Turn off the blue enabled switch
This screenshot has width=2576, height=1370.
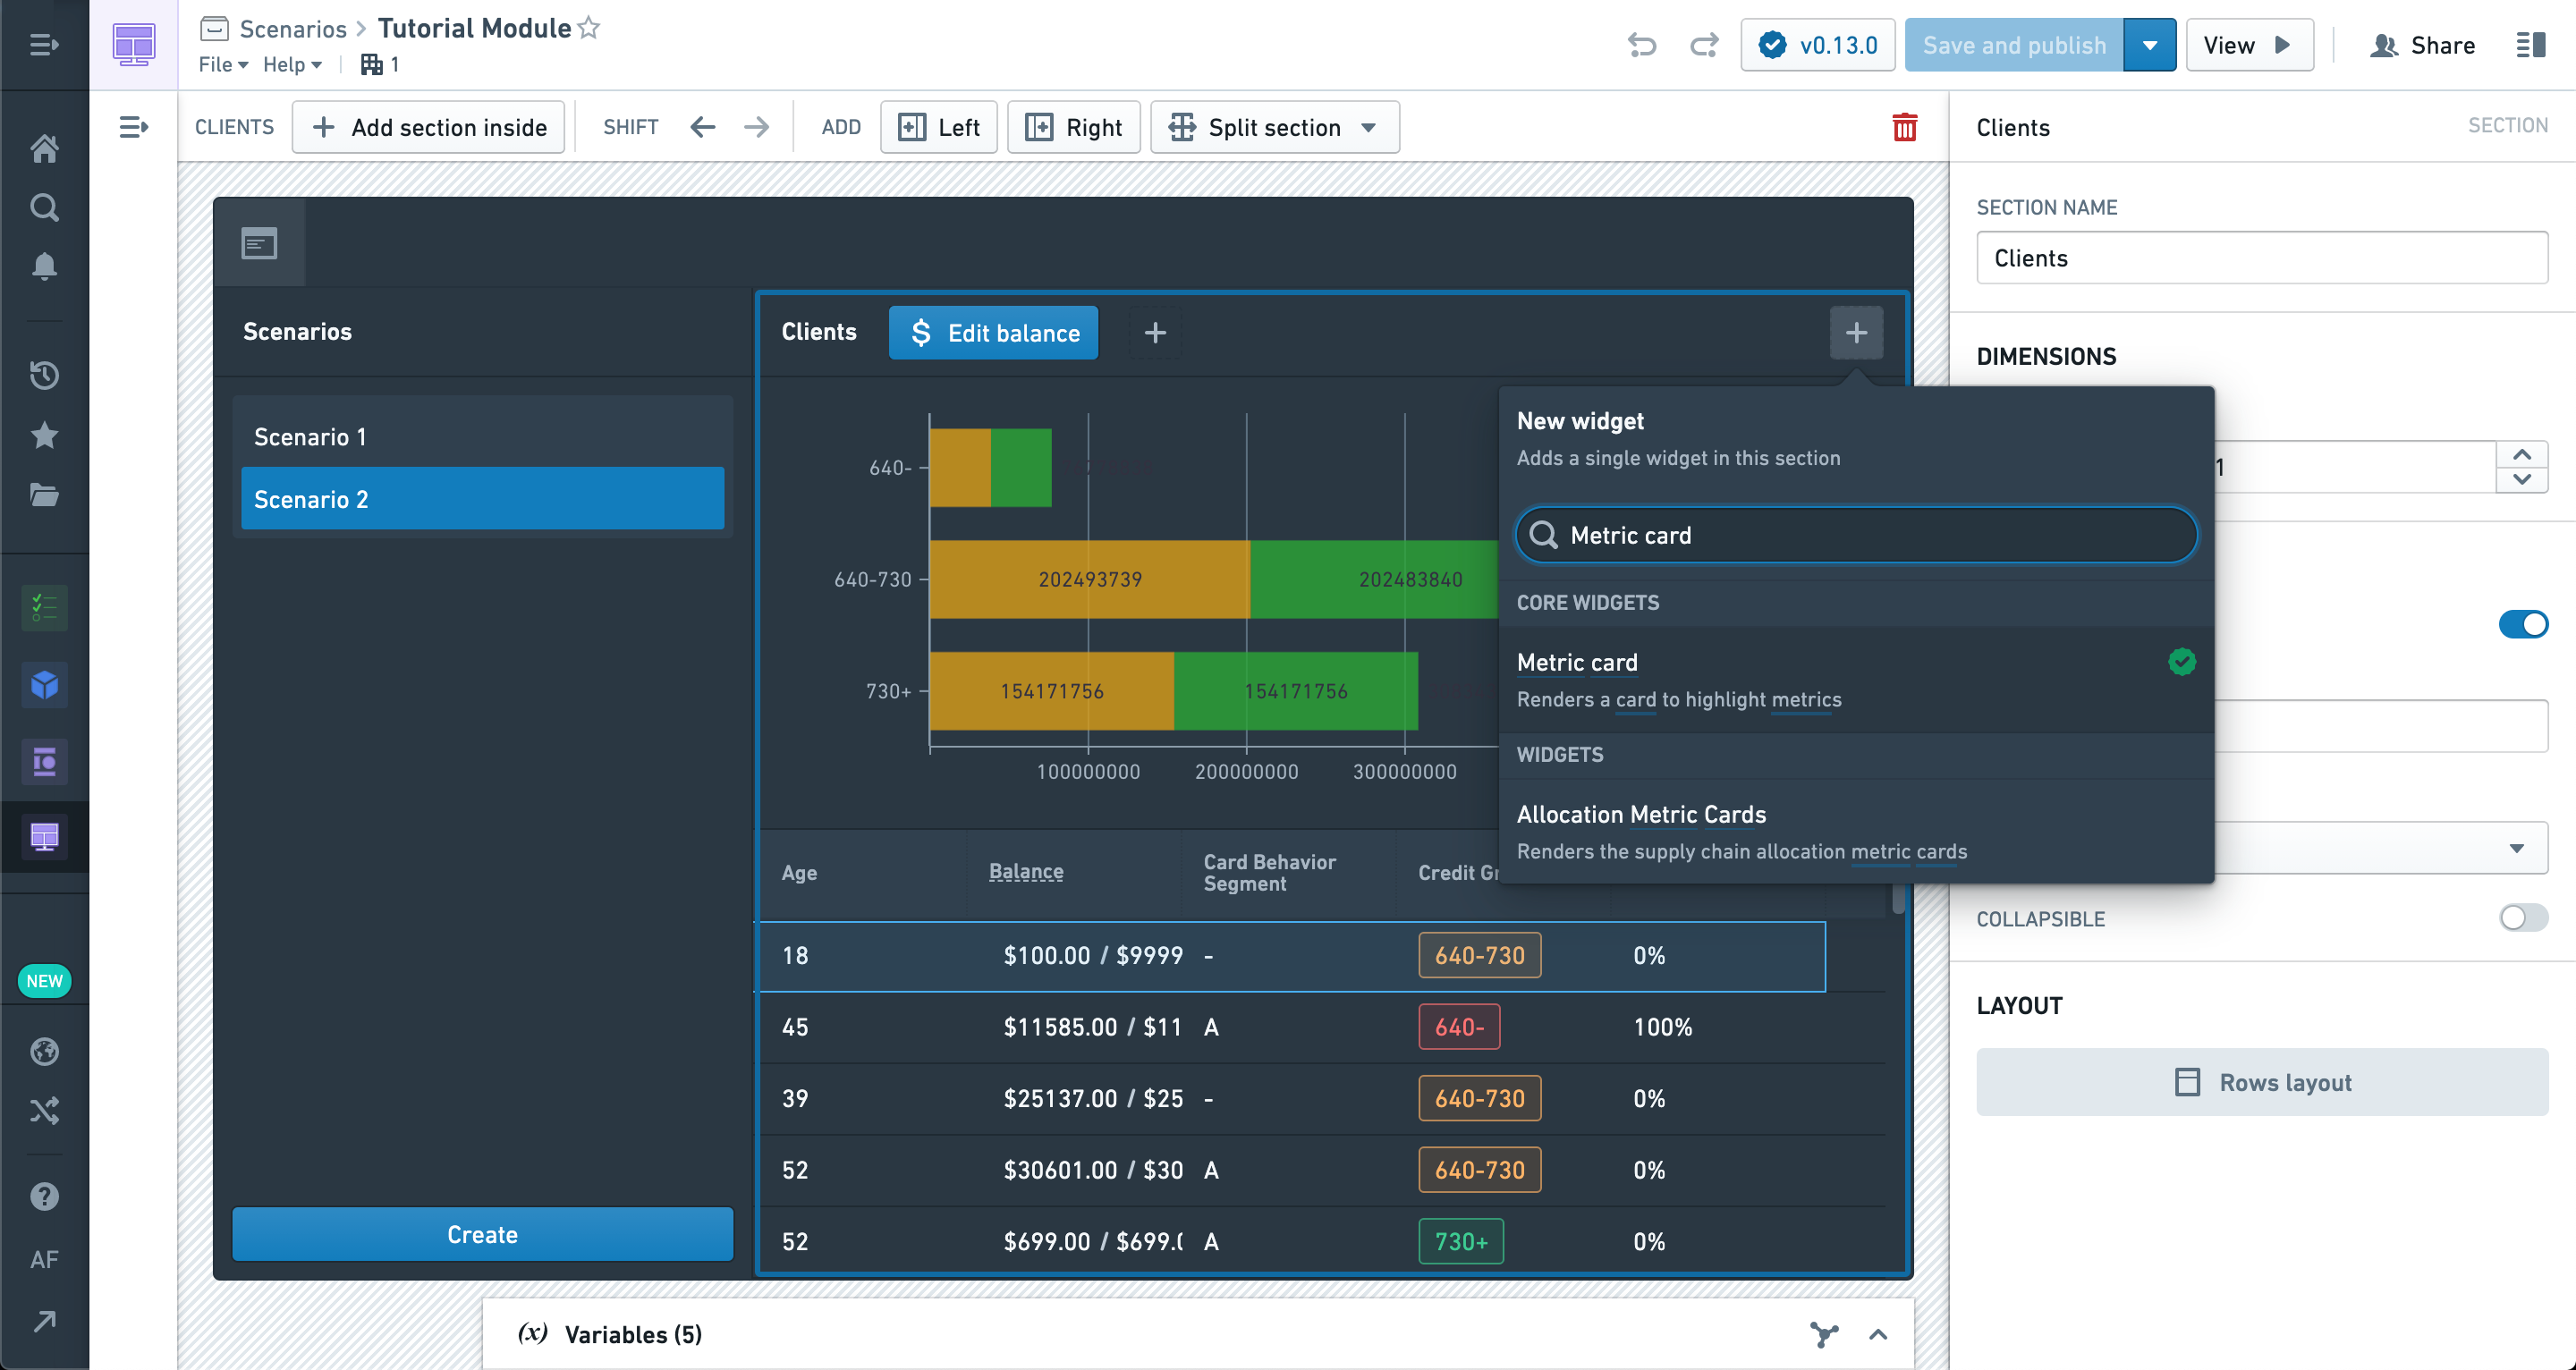pos(2523,624)
